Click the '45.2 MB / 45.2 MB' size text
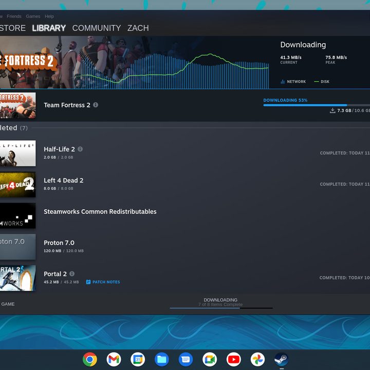The width and height of the screenshot is (370, 370). coord(61,282)
